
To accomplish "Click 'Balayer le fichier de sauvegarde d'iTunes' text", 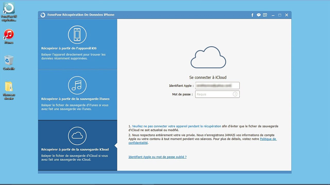I will [x=75, y=107].
